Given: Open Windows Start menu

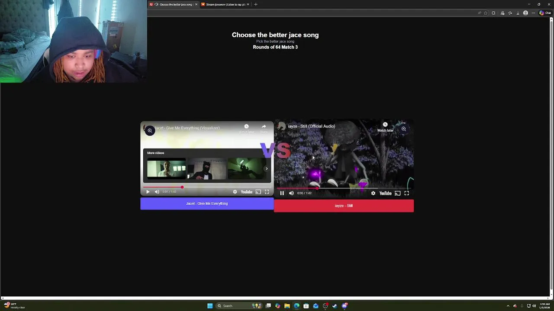Looking at the screenshot, I should (x=210, y=306).
